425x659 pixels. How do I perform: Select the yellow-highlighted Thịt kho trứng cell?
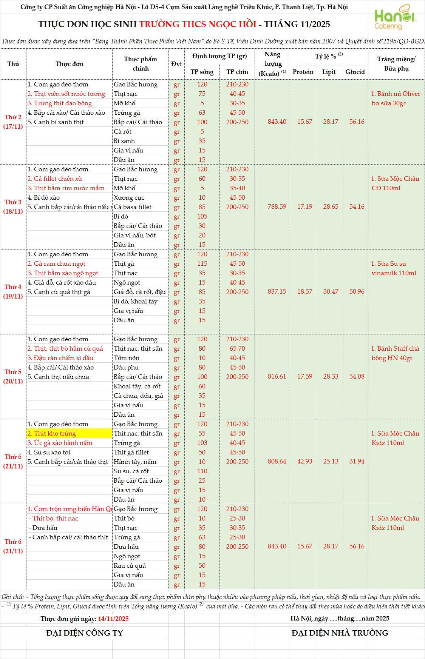69,433
